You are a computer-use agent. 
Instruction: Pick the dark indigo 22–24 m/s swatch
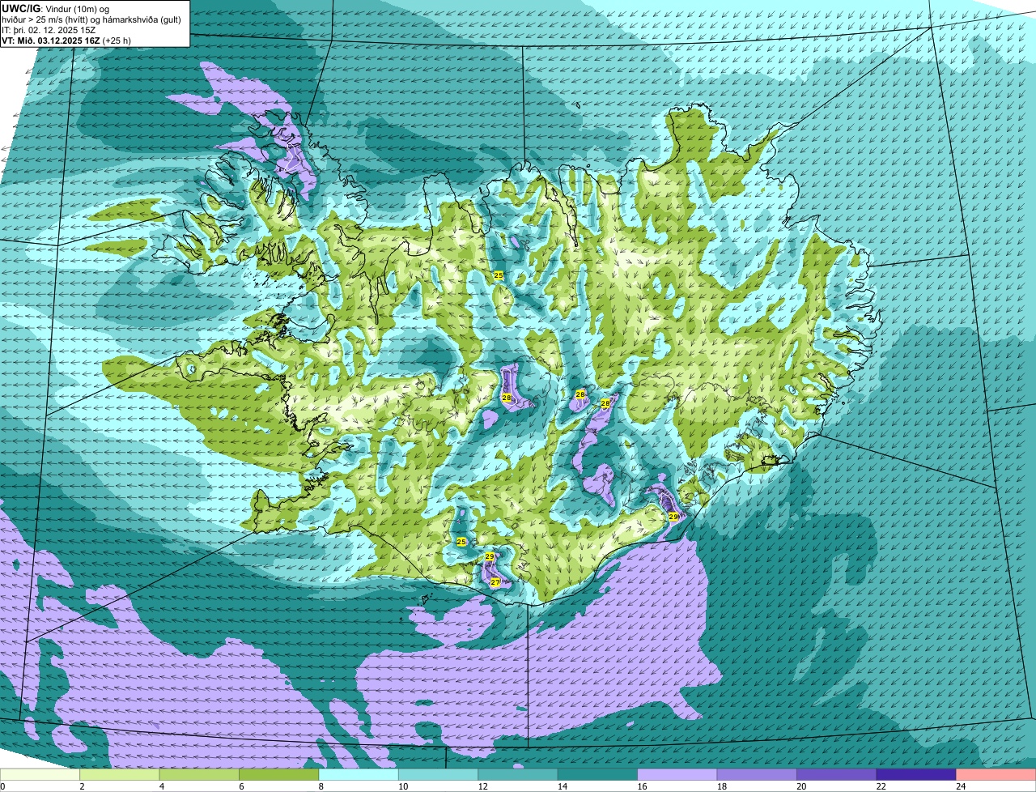coord(916,774)
